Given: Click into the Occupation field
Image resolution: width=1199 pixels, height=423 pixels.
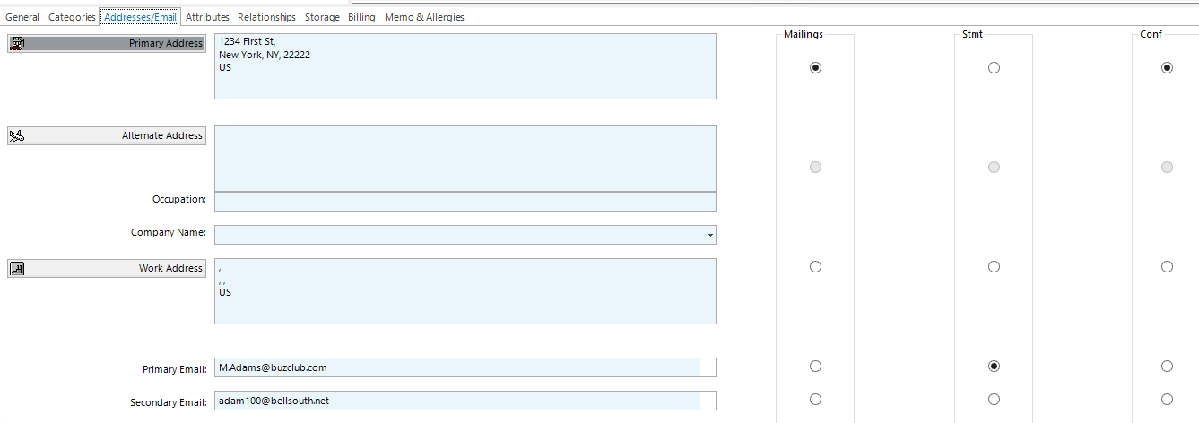Looking at the screenshot, I should 465,202.
